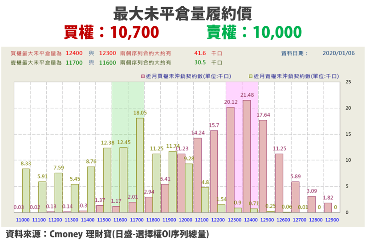
Task: Select the red value 41.6
Action: 200,53
